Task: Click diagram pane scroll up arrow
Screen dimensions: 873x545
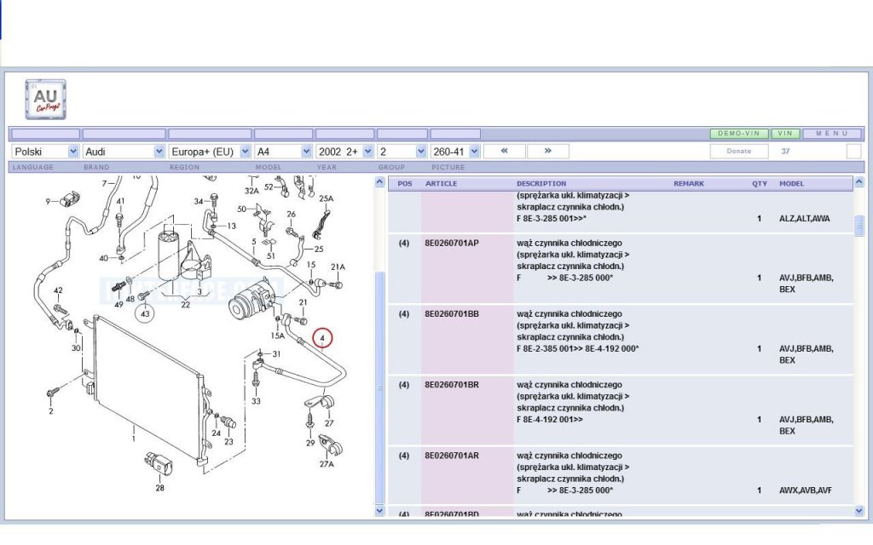Action: (x=379, y=182)
